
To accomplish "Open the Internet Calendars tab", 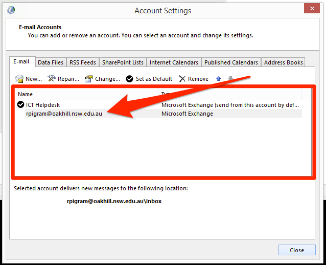I will coord(174,62).
